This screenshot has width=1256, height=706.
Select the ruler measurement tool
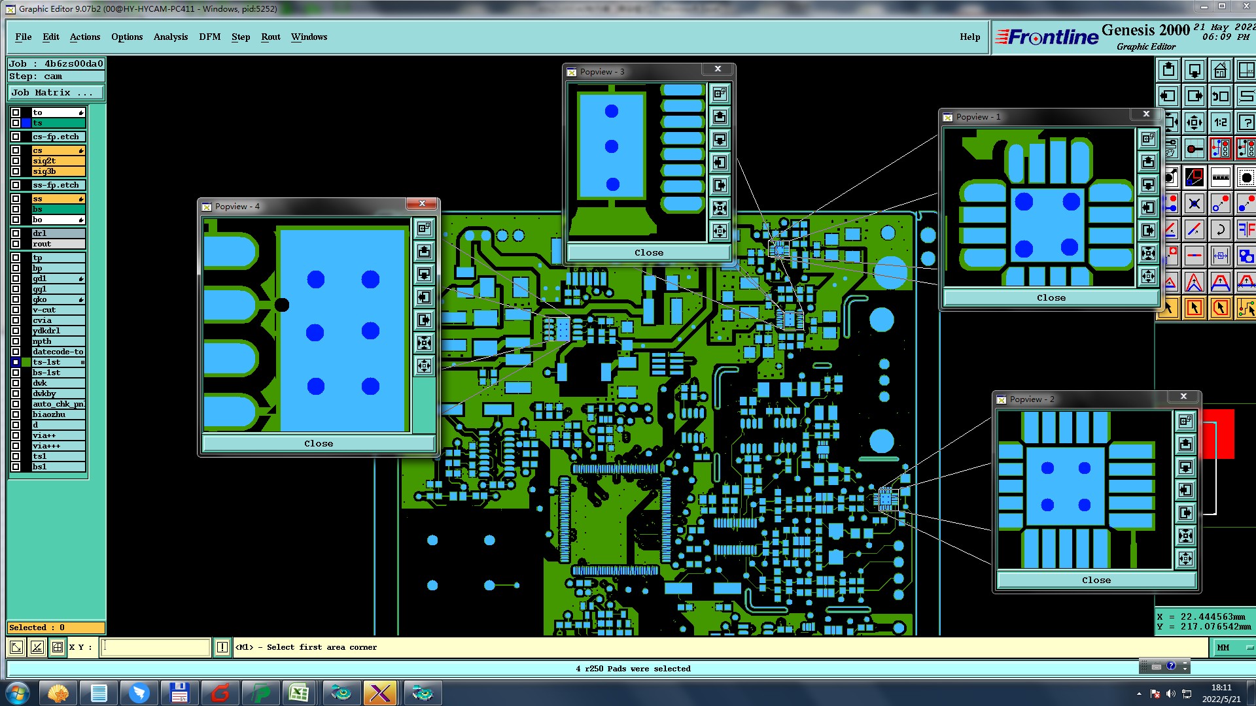1220,177
